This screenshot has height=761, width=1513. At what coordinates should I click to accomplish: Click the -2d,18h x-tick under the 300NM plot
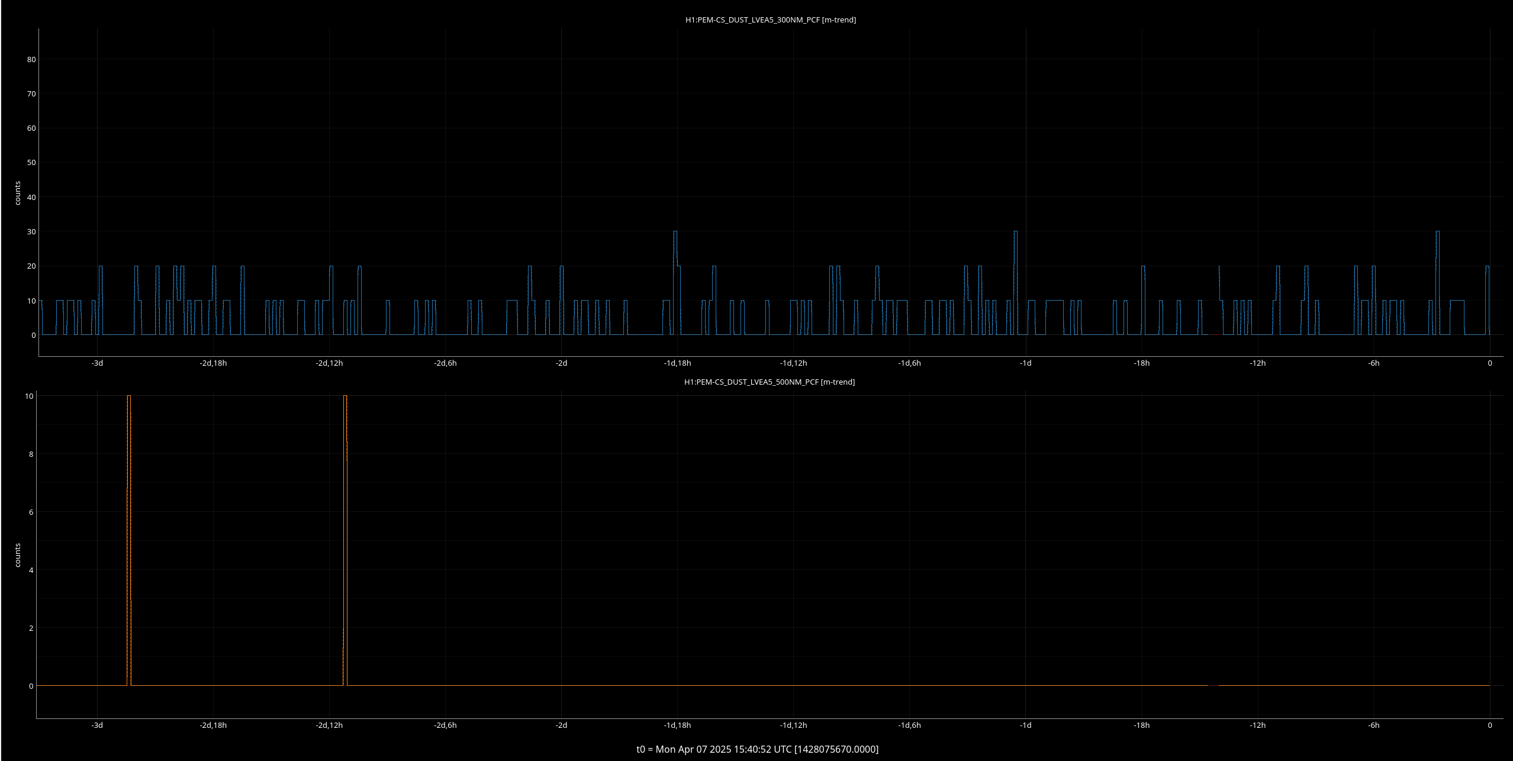pos(213,363)
